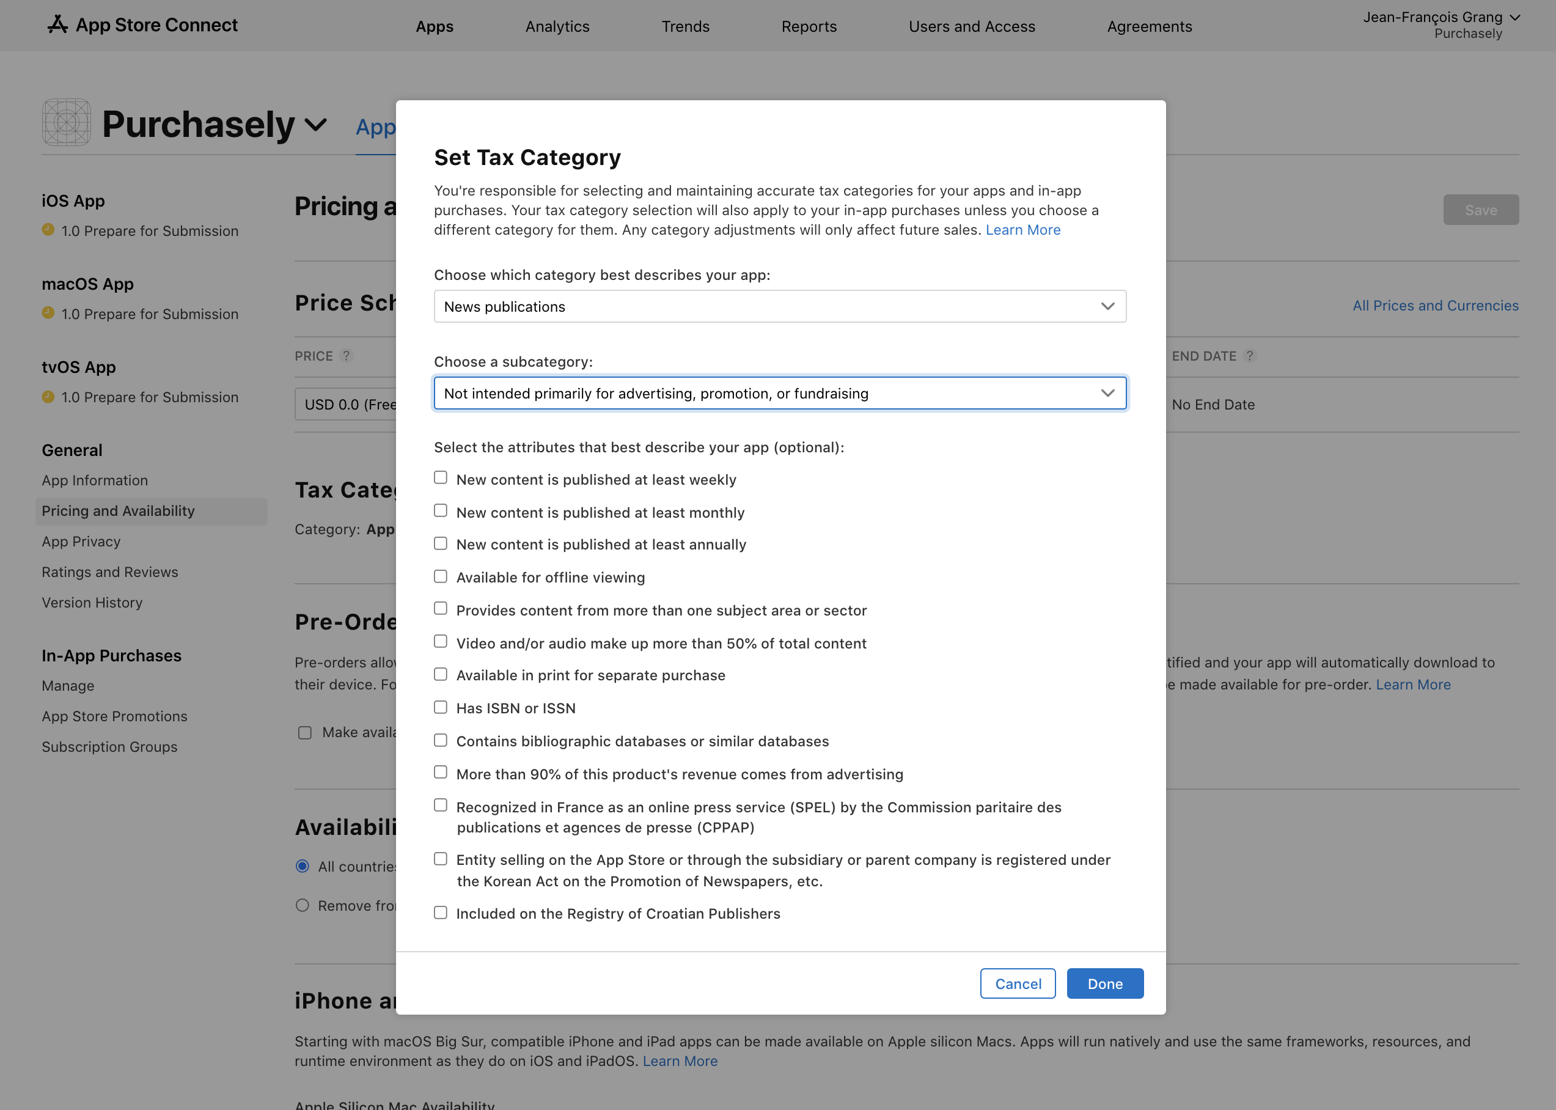Screen dimensions: 1556x1110
Task: Select macOS App 1.0 Prepare for Submission
Action: click(150, 314)
